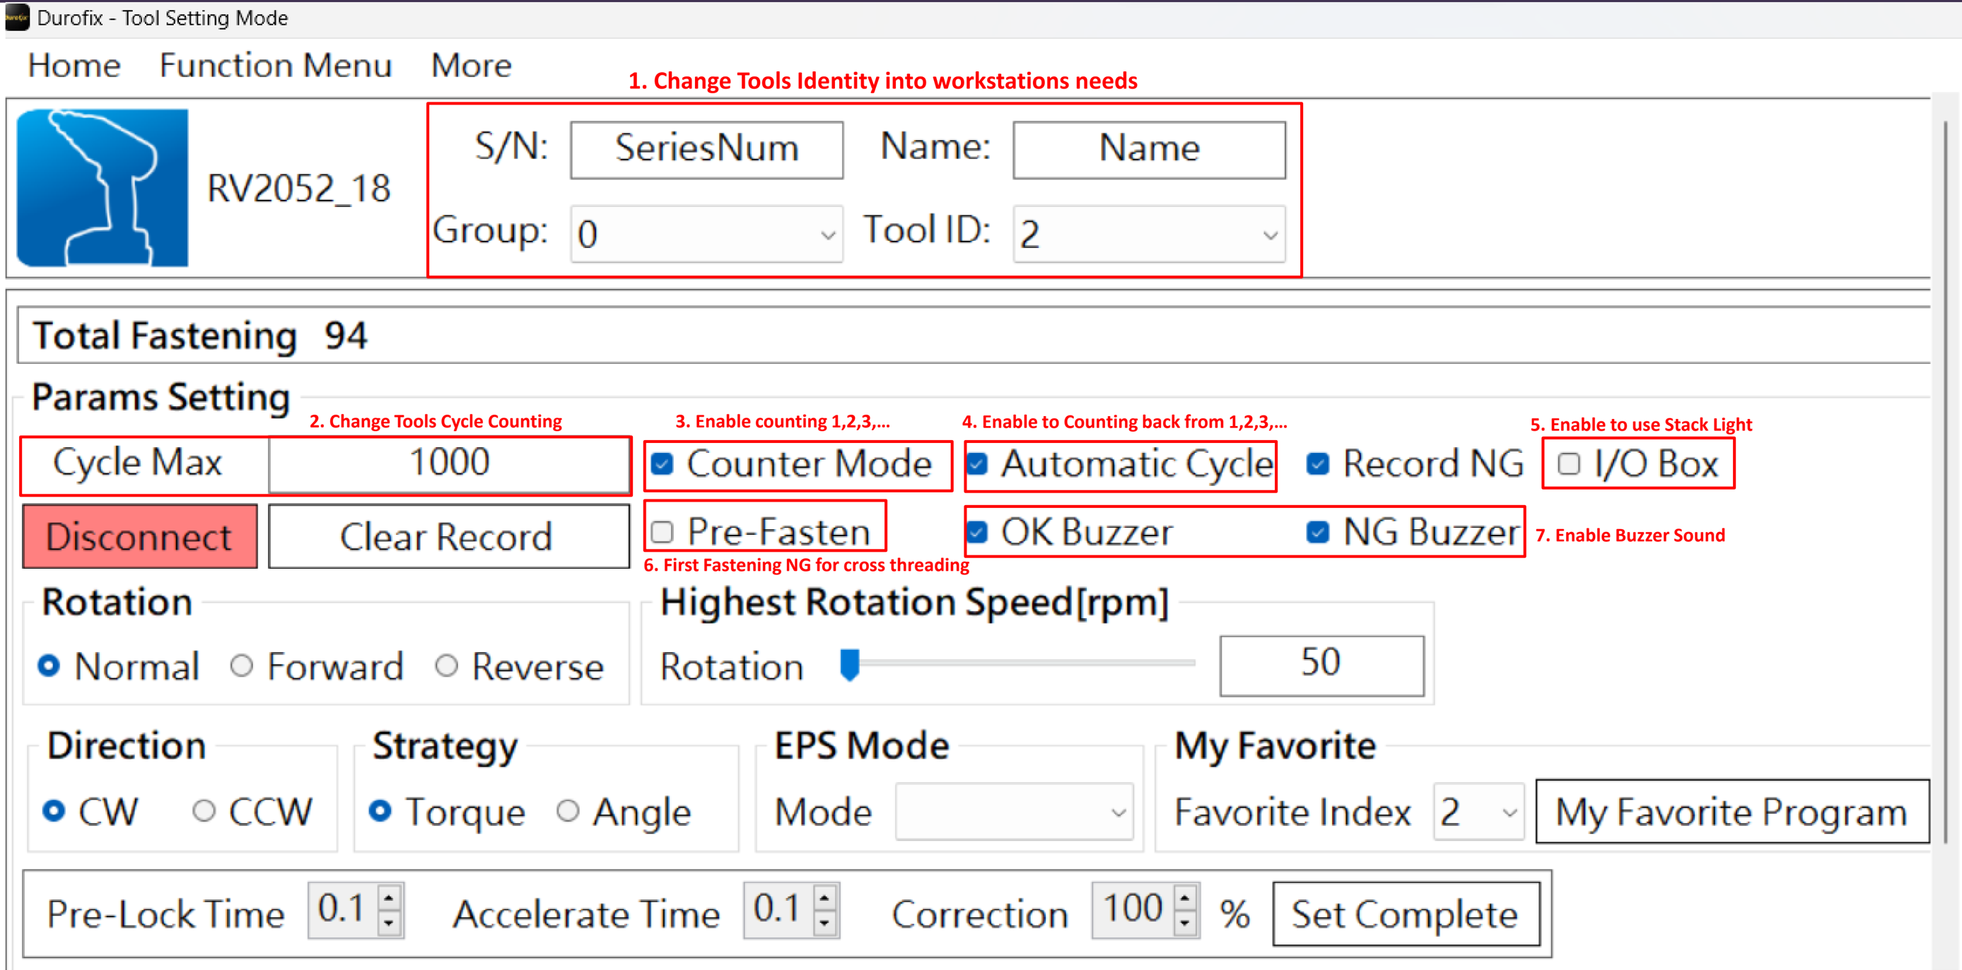Decrease Accelerate Time with down arrow
The image size is (1962, 970).
pos(825,923)
